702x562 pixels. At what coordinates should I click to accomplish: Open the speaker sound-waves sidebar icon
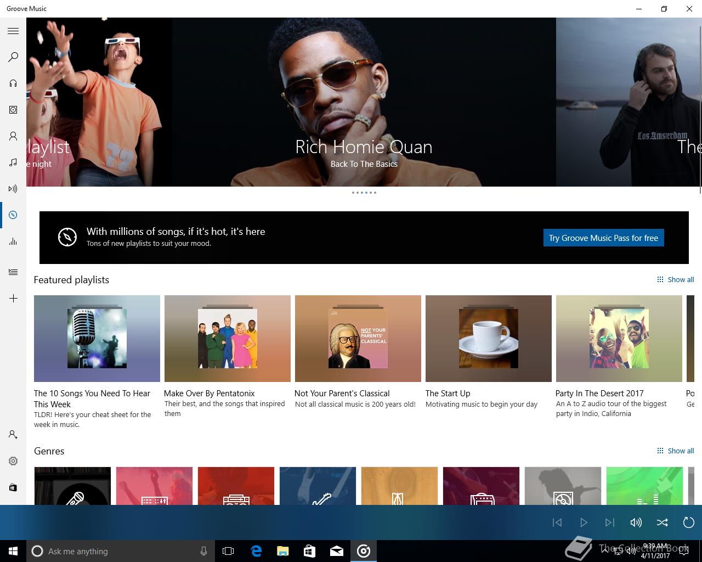coord(13,189)
